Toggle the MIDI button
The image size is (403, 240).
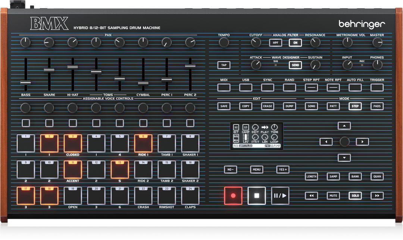pyautogui.click(x=224, y=88)
